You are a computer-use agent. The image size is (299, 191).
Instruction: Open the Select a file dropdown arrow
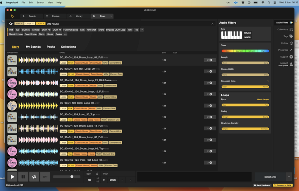pyautogui.click(x=289, y=177)
